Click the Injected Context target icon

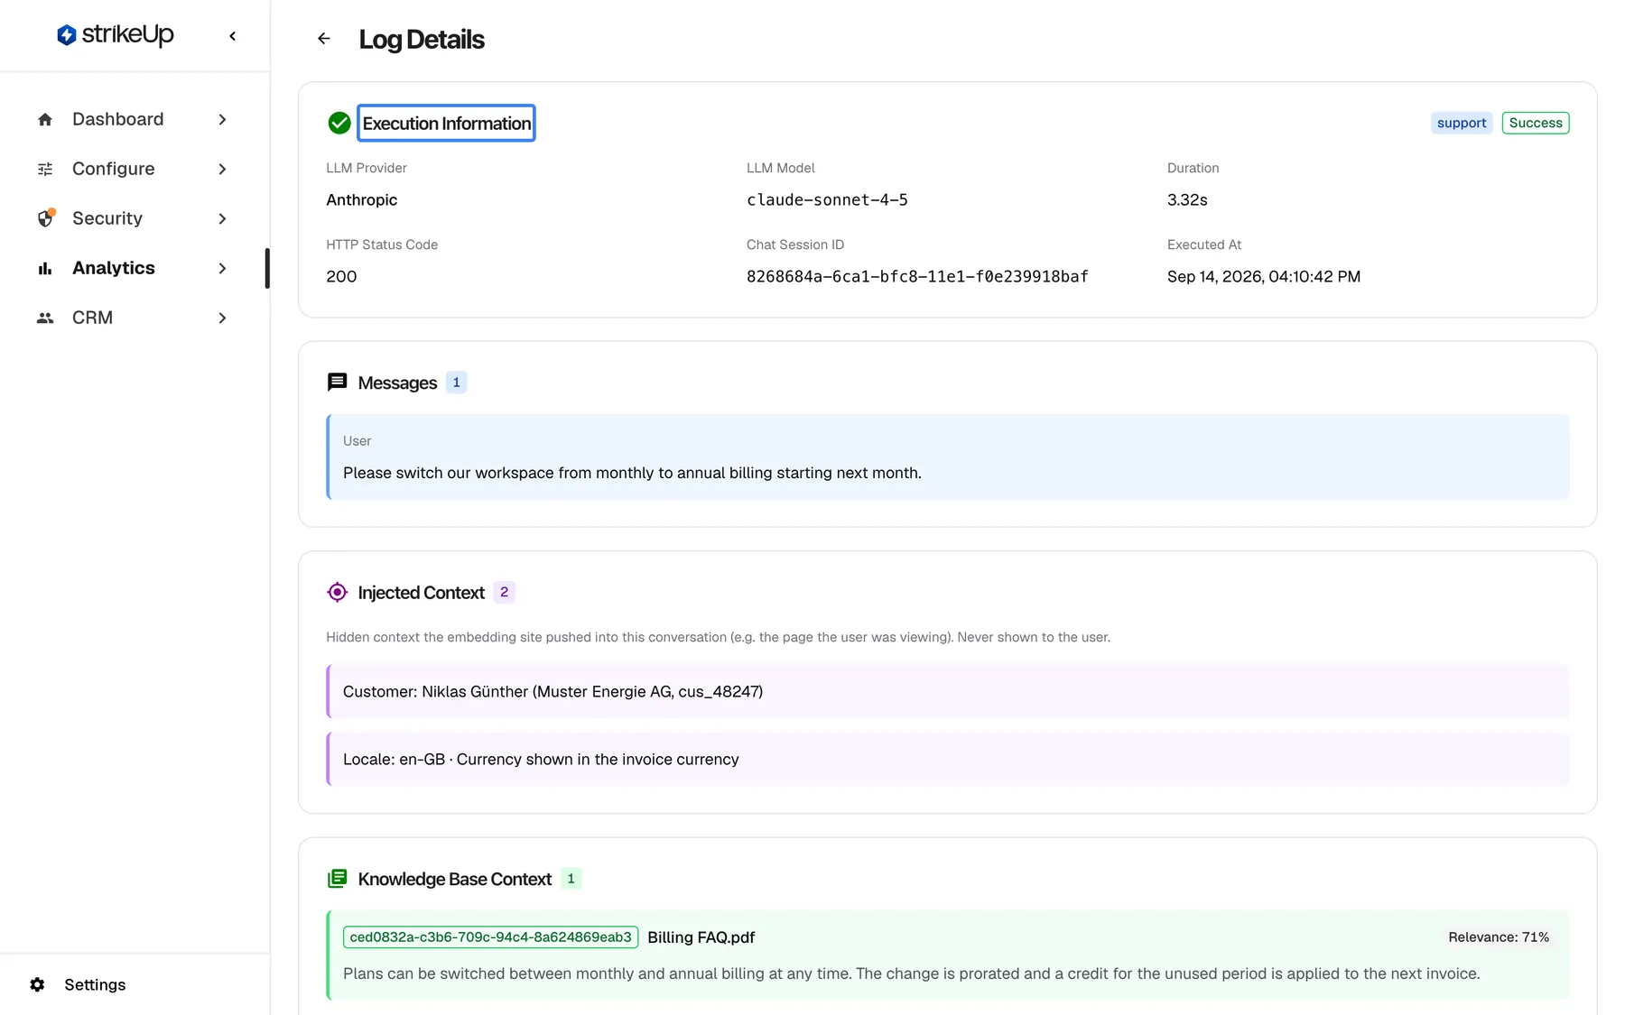pyautogui.click(x=337, y=592)
